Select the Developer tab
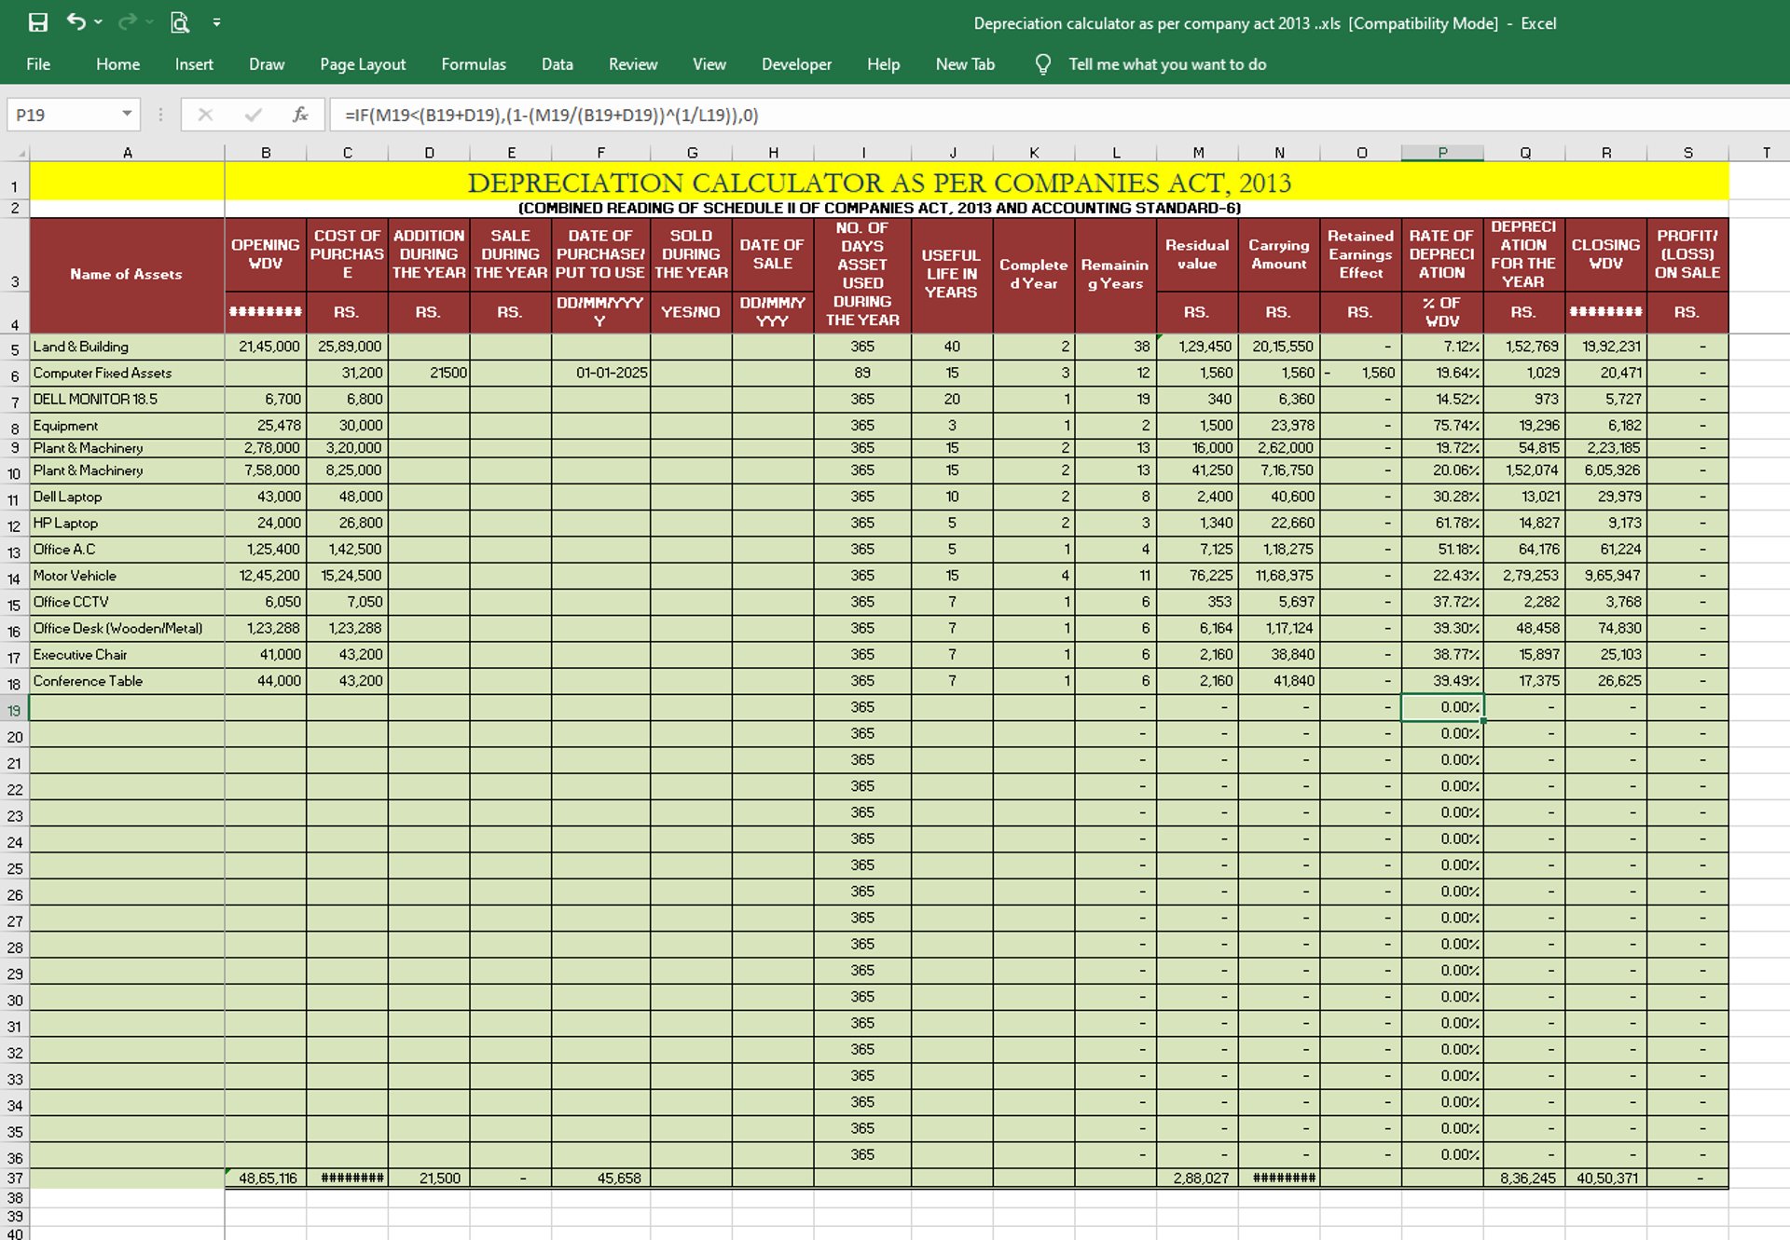 [795, 64]
